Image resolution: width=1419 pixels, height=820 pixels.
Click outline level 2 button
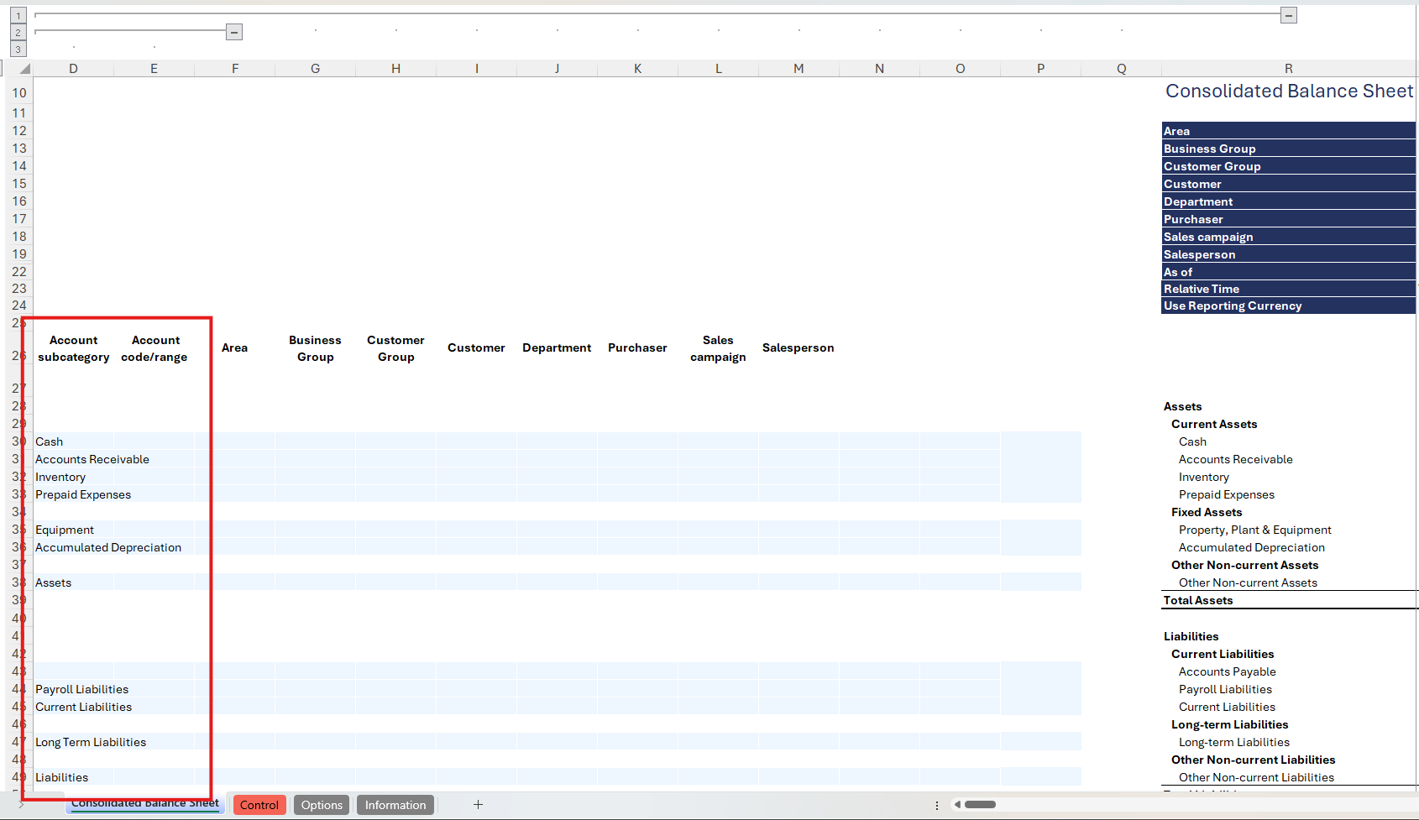click(18, 32)
